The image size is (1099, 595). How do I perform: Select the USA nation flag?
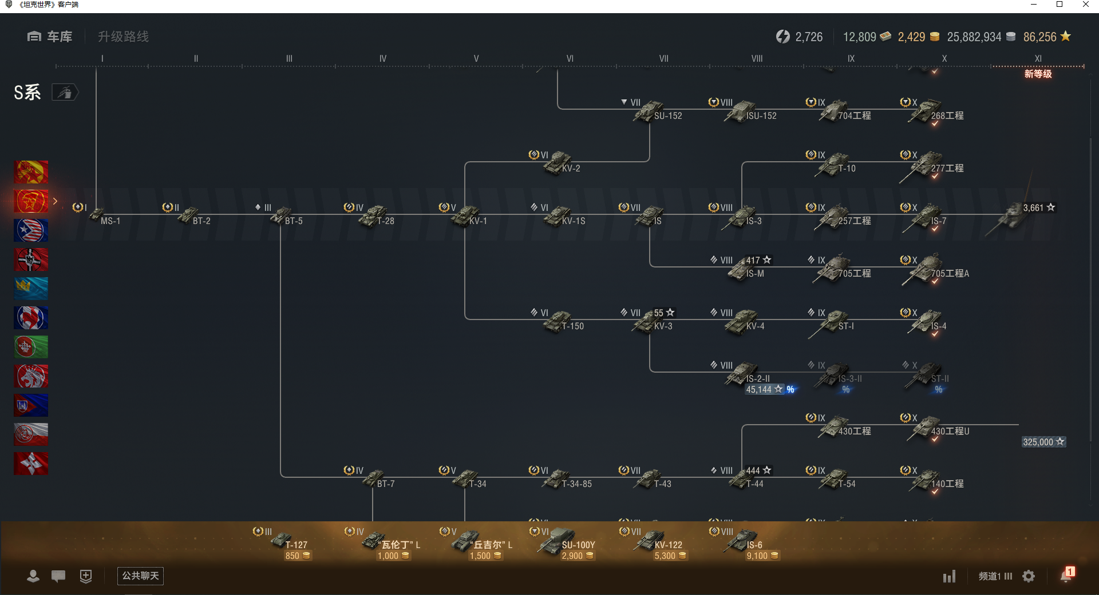pos(31,230)
